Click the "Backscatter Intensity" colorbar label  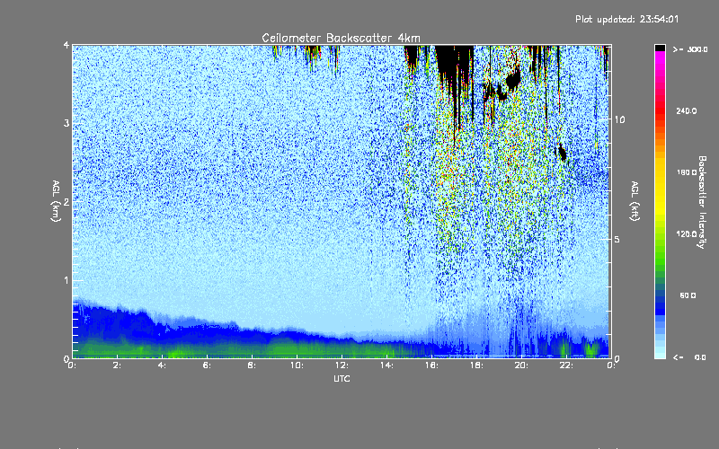[702, 202]
